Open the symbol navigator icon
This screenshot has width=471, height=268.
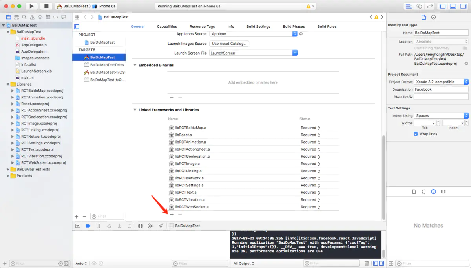pos(16,17)
